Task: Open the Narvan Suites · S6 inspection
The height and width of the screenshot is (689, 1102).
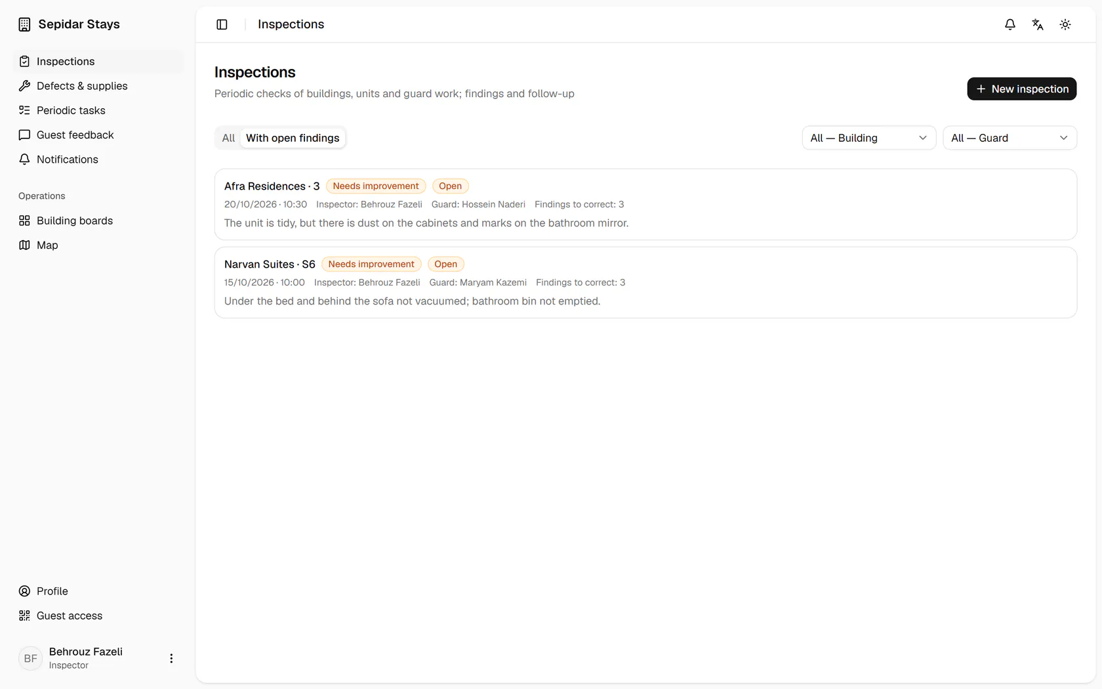Action: click(645, 282)
